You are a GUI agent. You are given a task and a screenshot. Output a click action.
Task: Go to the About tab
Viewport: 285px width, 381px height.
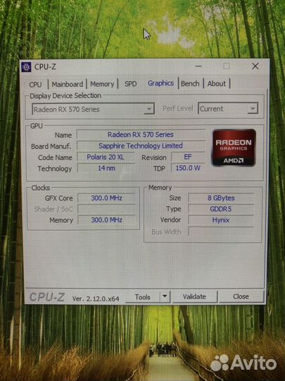click(x=217, y=83)
